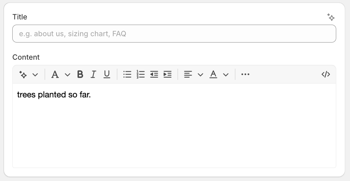Insert a numbered list

coord(141,74)
